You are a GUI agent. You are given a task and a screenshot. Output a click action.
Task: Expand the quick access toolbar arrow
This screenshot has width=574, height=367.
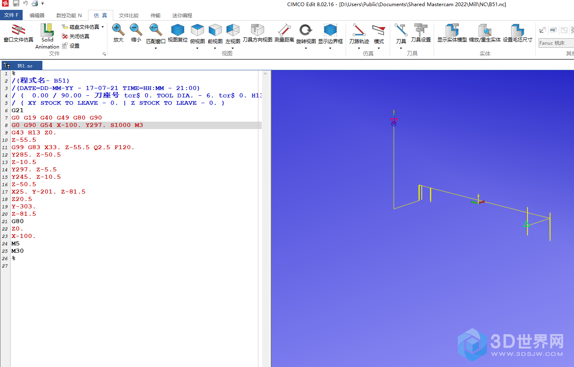[x=42, y=4]
